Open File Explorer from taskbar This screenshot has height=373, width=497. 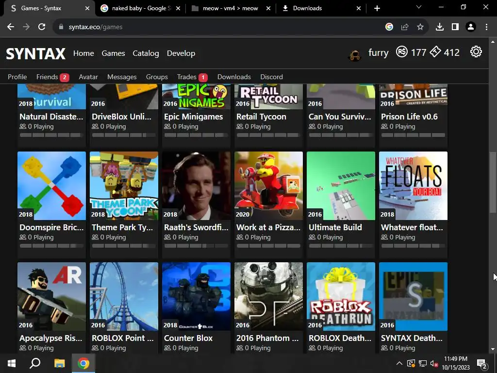tap(59, 363)
